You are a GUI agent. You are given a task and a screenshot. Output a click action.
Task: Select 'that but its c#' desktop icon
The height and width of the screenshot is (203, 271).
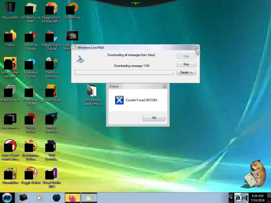pos(10,93)
